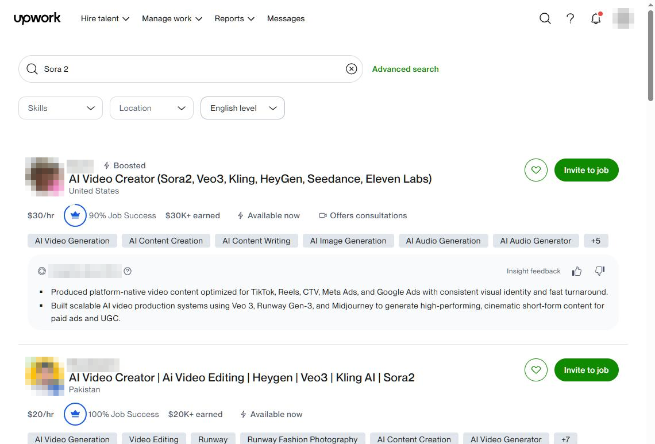The image size is (655, 444).
Task: Open the AI Video Creator (Sora2, Veo3, Kling) profile title
Action: tap(250, 179)
